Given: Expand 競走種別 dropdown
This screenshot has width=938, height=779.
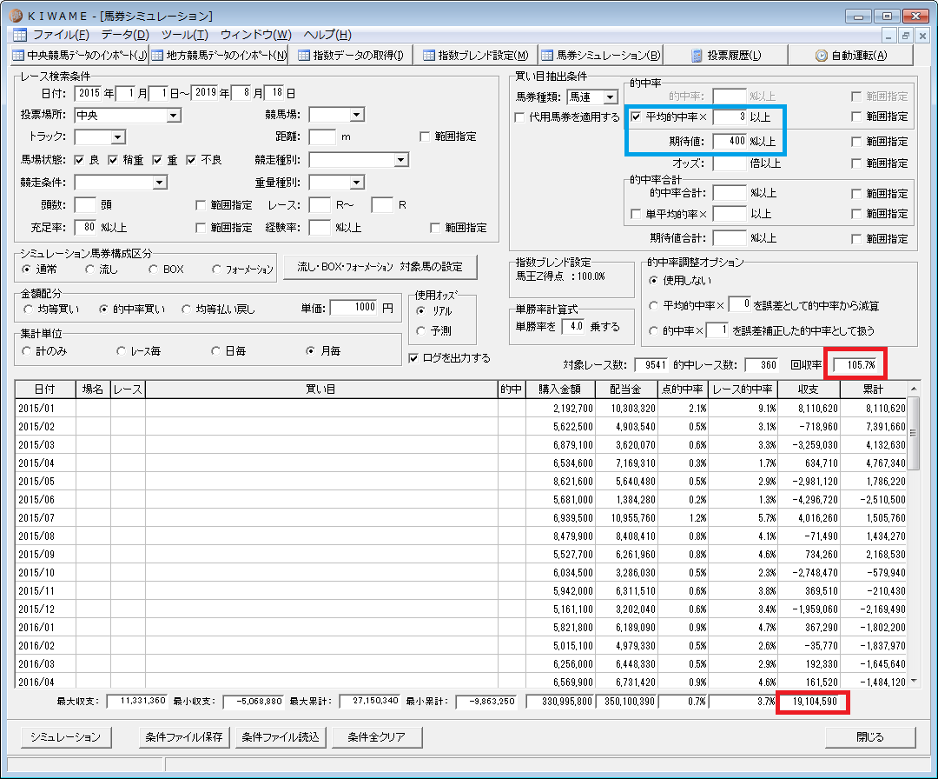Looking at the screenshot, I should coord(359,160).
